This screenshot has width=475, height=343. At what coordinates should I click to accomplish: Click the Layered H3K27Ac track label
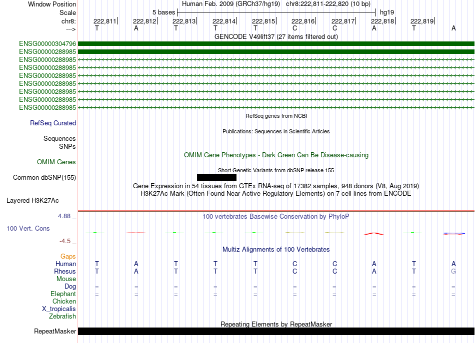[x=32, y=201]
